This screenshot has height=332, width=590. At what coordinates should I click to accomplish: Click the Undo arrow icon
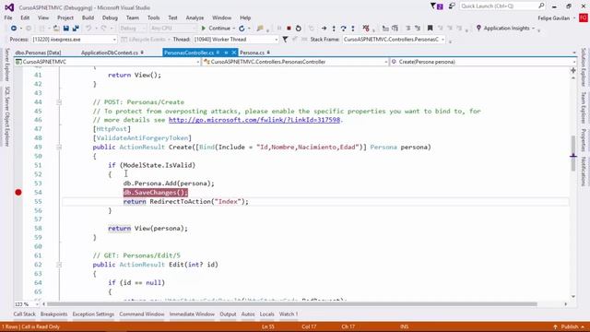pos(88,29)
